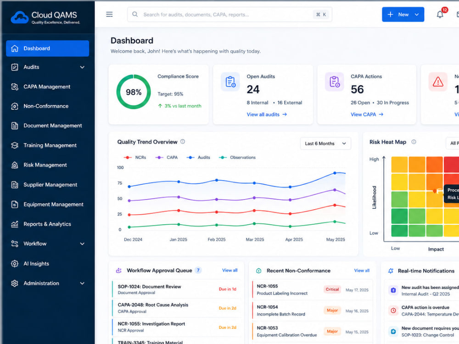Open SOP-1024: Document Review queue item
The height and width of the screenshot is (344, 459).
pyautogui.click(x=176, y=289)
